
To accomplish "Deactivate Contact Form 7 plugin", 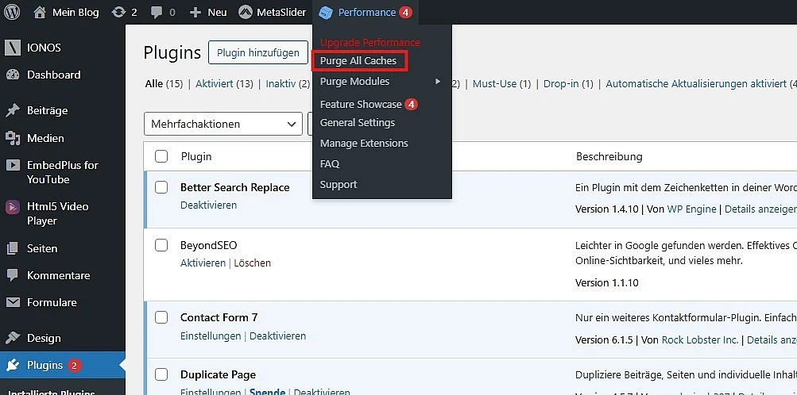I will pos(277,336).
